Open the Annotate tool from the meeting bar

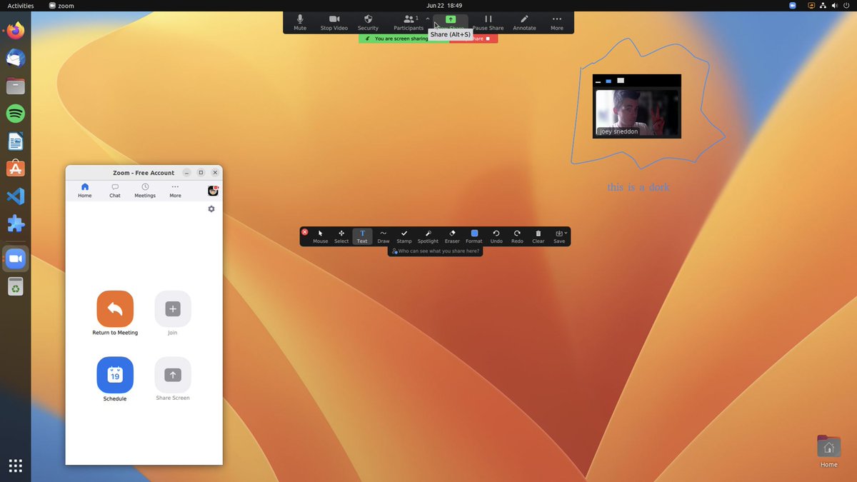pyautogui.click(x=523, y=21)
